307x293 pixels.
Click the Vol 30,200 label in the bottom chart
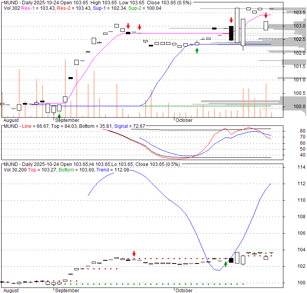tap(15, 170)
